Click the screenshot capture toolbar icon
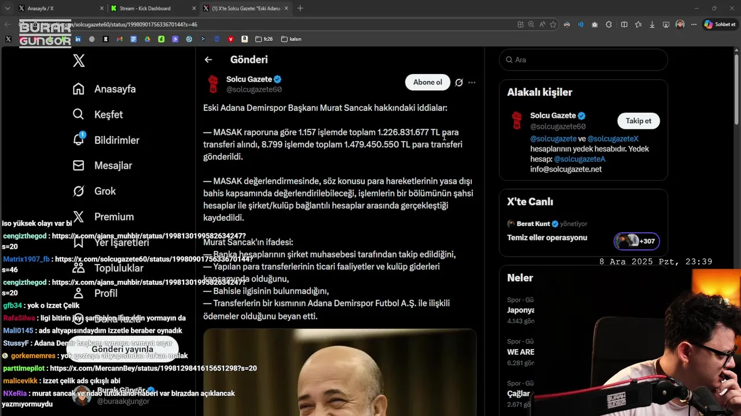This screenshot has height=416, width=741. (x=666, y=24)
